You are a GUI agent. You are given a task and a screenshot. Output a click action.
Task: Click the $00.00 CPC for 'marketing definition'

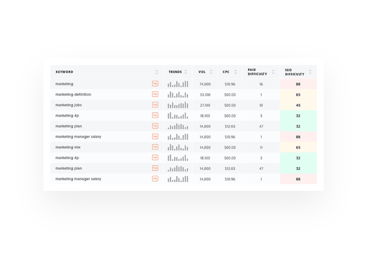pyautogui.click(x=230, y=94)
